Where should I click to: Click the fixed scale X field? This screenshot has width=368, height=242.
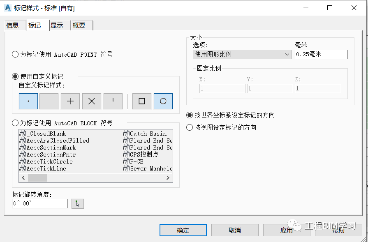(x=222, y=89)
